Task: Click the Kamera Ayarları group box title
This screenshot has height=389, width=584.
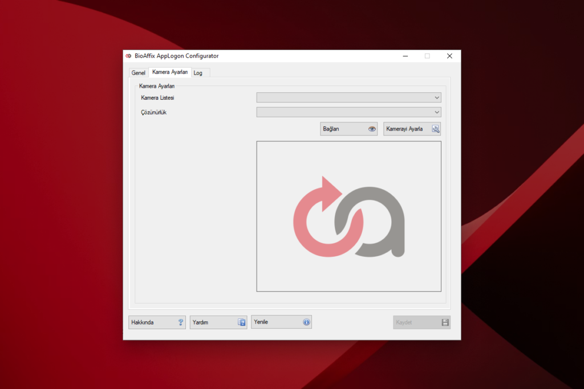Action: tap(156, 86)
